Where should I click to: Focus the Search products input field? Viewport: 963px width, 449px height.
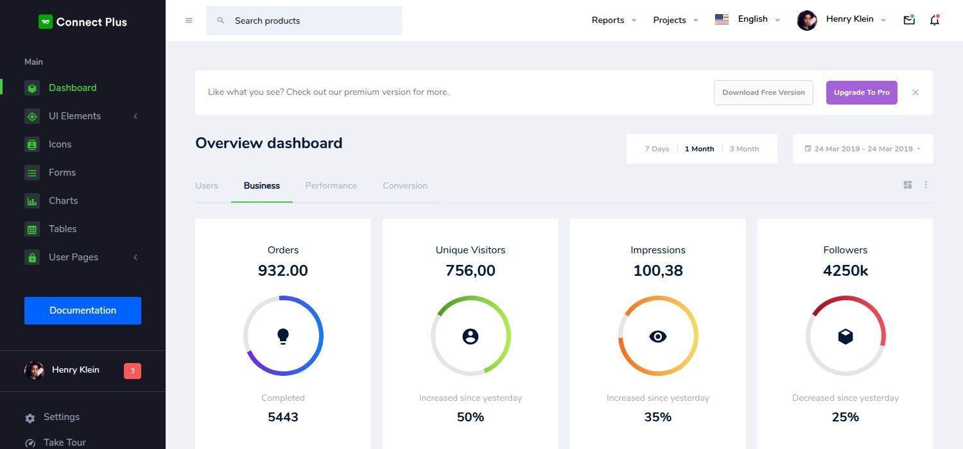tap(304, 21)
